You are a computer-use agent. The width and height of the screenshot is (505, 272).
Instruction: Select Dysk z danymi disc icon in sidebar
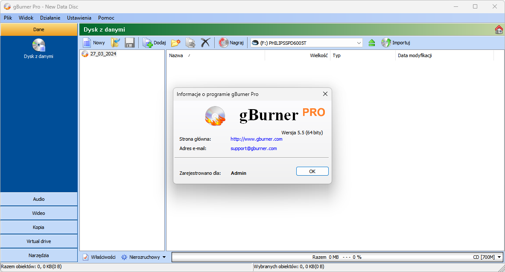tap(39, 45)
